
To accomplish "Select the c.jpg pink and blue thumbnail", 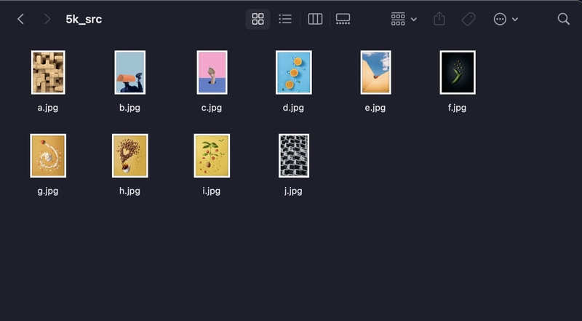I will (212, 73).
